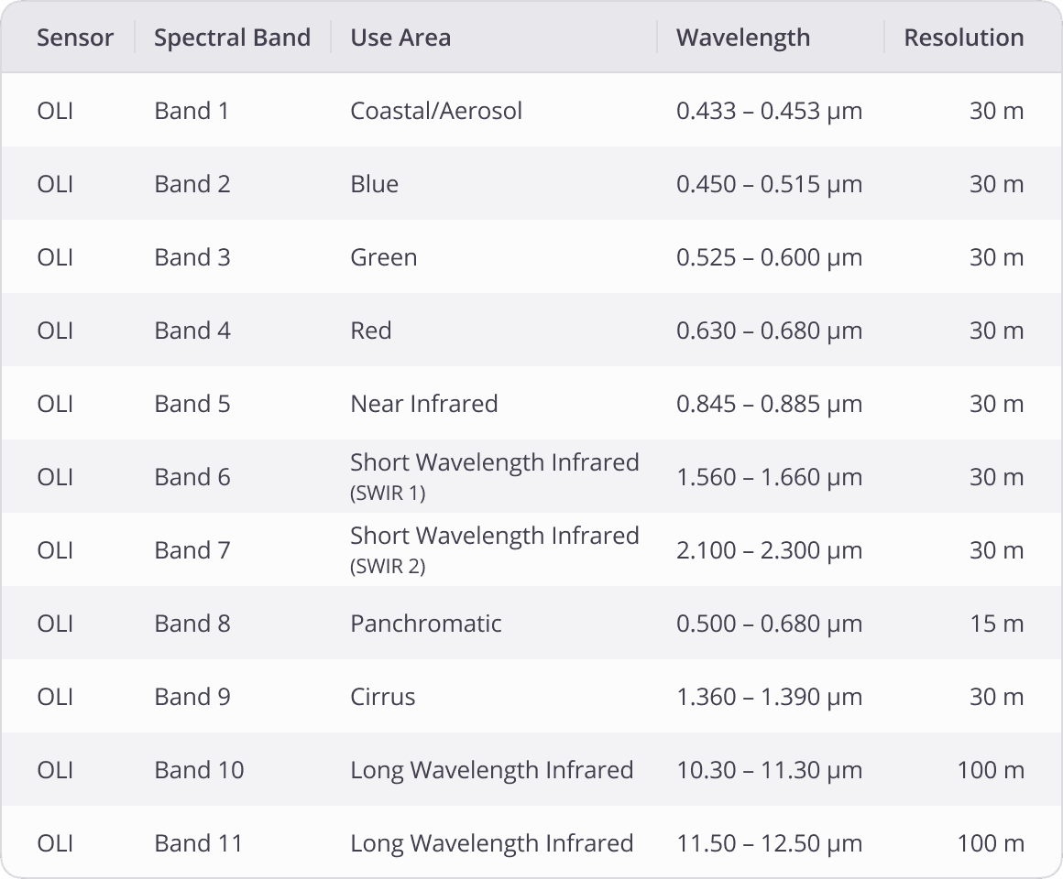
Task: Click the Band 7 cell
Action: pyautogui.click(x=192, y=550)
